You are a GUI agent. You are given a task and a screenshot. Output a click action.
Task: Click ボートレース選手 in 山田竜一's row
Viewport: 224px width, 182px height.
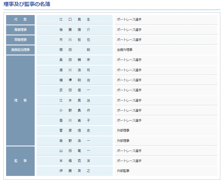129,151
